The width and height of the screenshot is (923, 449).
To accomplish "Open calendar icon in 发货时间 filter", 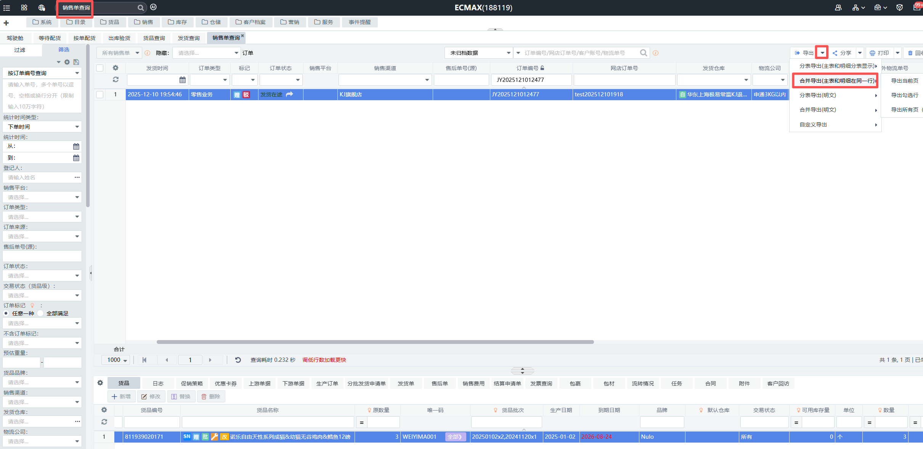I will (183, 80).
